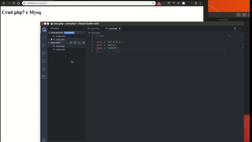Open the Explorer view in VS Code activity bar
Image resolution: width=252 pixels, height=142 pixels.
pyautogui.click(x=44, y=30)
